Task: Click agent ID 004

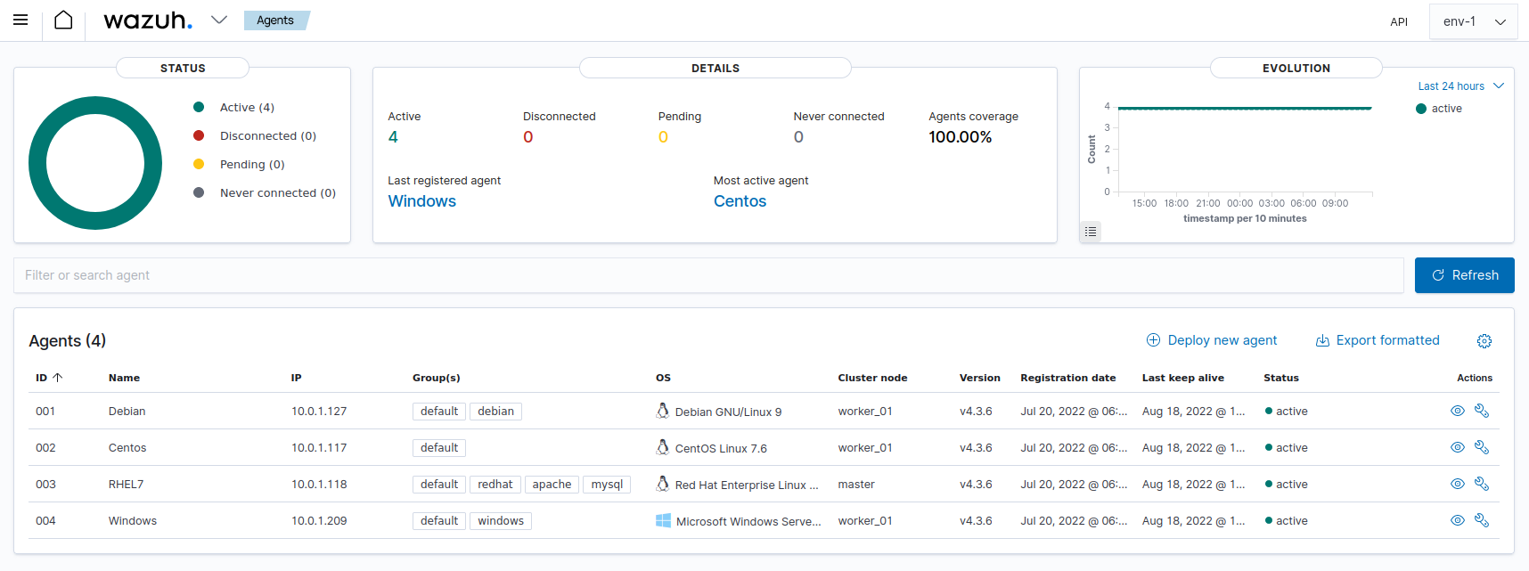Action: (45, 520)
